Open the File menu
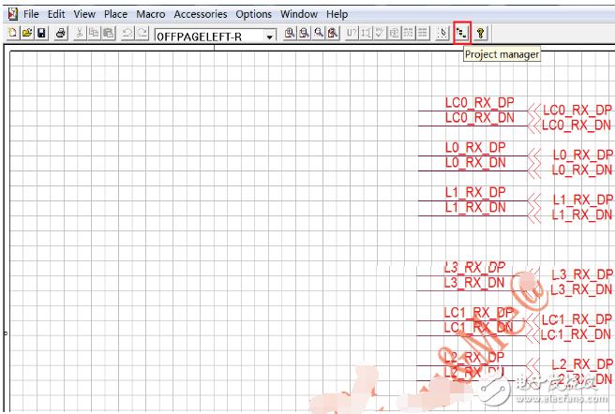The image size is (615, 414). [31, 14]
